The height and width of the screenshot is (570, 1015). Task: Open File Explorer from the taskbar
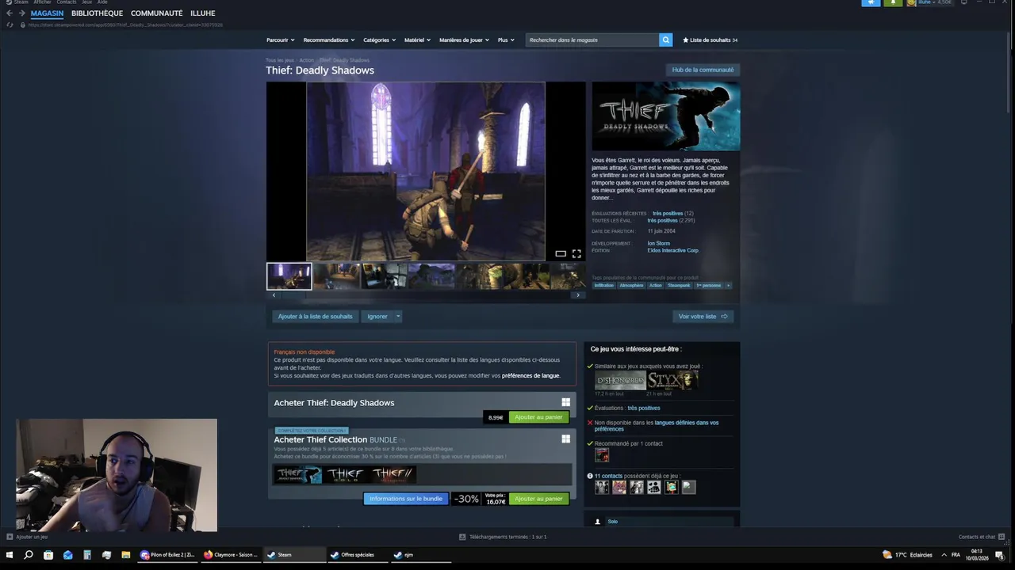[125, 555]
